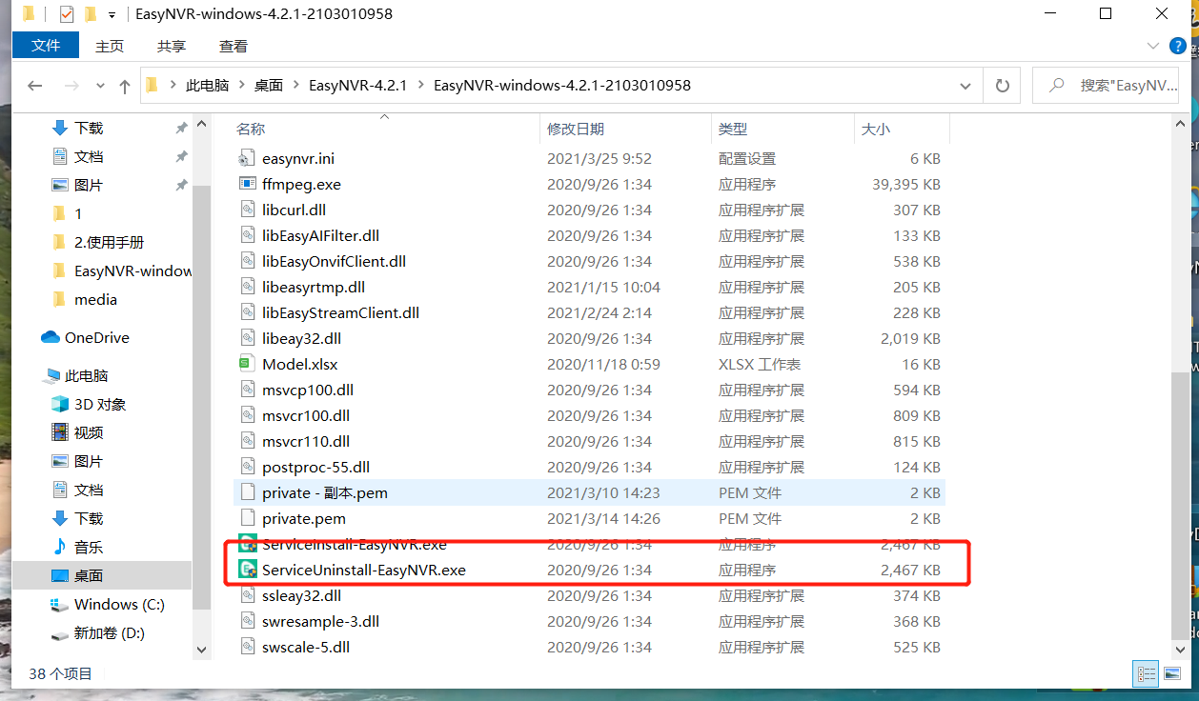Select Model.xlsx spreadsheet icon
1199x701 pixels.
point(247,364)
